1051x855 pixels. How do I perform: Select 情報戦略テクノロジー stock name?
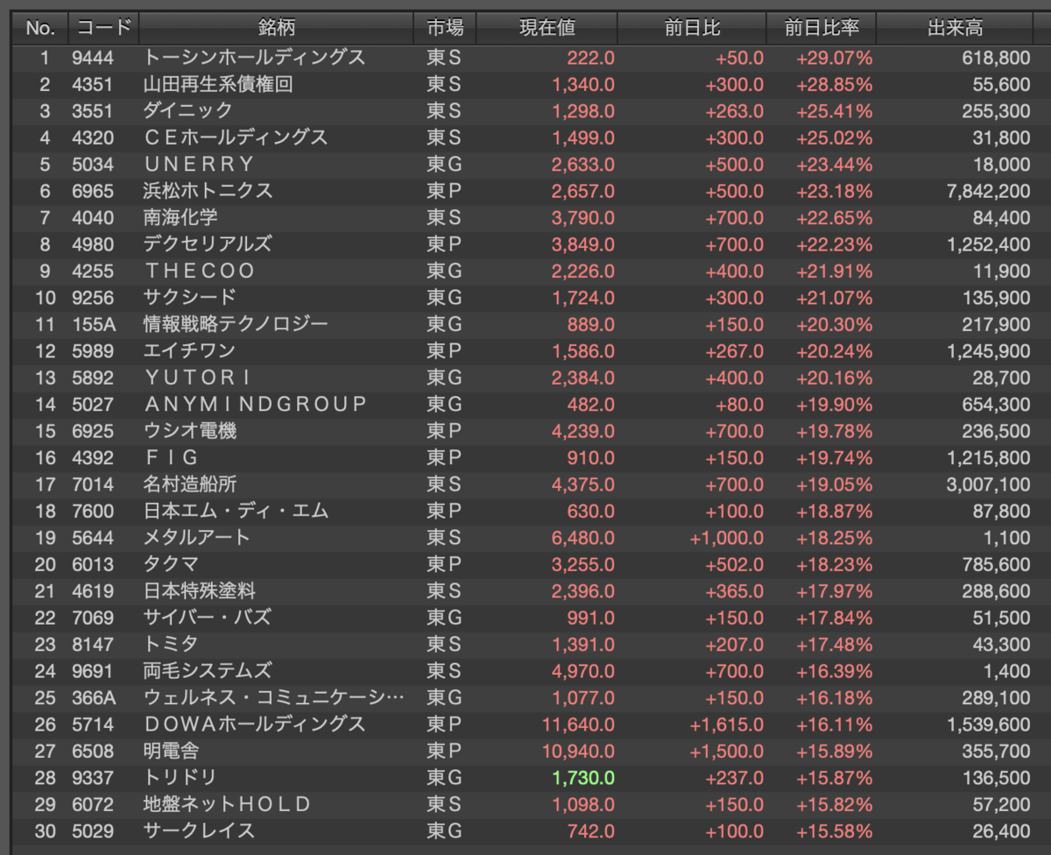click(236, 325)
